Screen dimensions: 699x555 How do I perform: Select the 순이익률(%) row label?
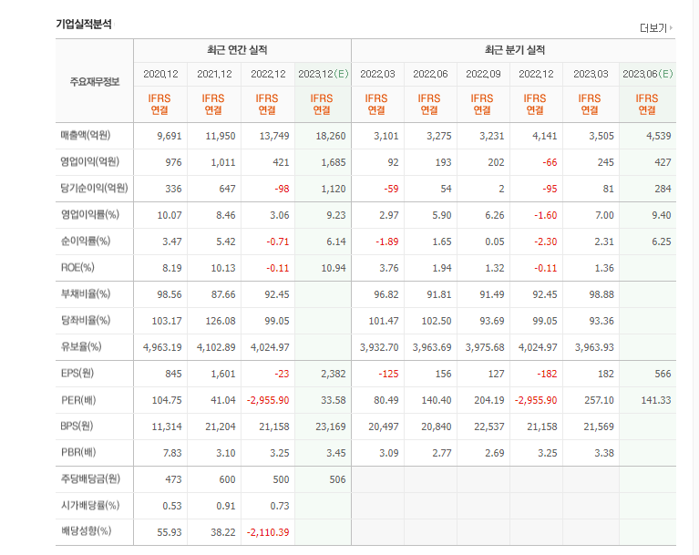point(86,241)
